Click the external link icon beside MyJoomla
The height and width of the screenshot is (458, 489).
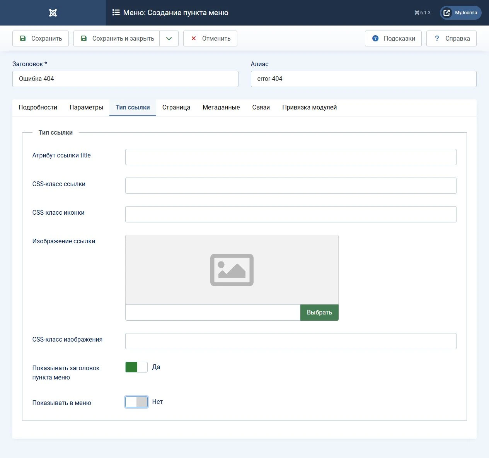click(x=446, y=13)
